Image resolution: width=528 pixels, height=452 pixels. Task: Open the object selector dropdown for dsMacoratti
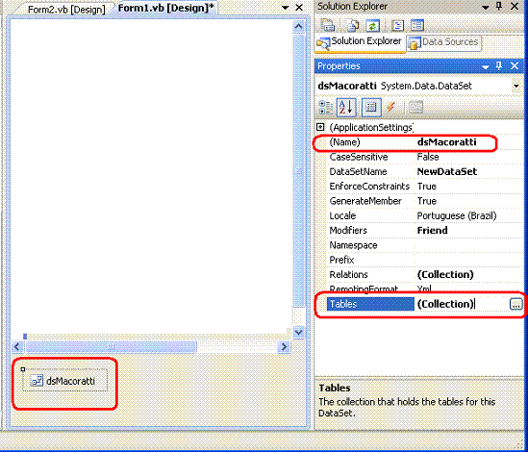515,86
